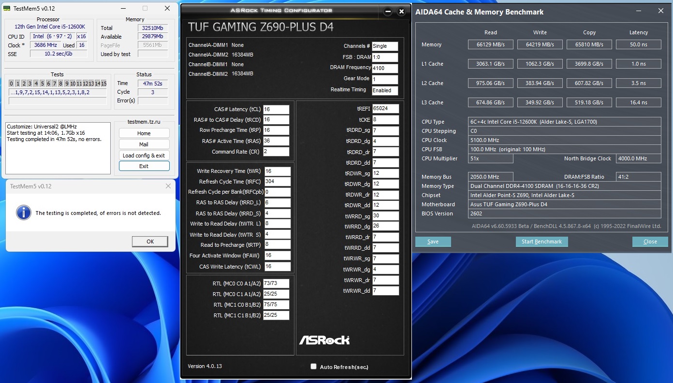Click the TestMem5 title bar app icon
Image resolution: width=673 pixels, height=383 pixels.
[8, 8]
